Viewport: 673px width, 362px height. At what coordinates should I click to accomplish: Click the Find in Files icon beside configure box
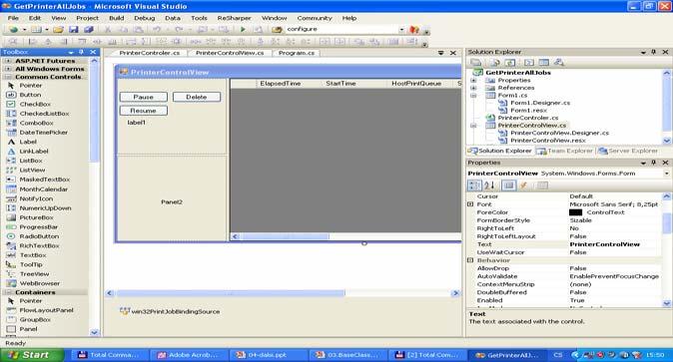pos(277,30)
